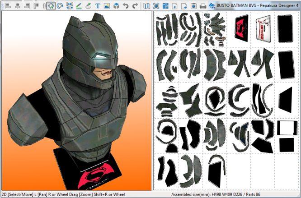Select the black part in top-right page

click(x=285, y=28)
